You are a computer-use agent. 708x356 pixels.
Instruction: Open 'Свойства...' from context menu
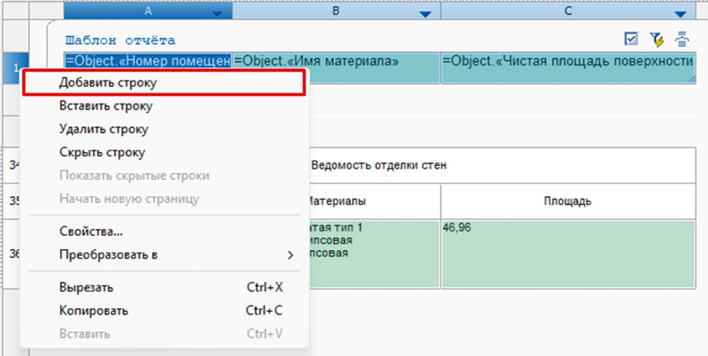point(90,231)
